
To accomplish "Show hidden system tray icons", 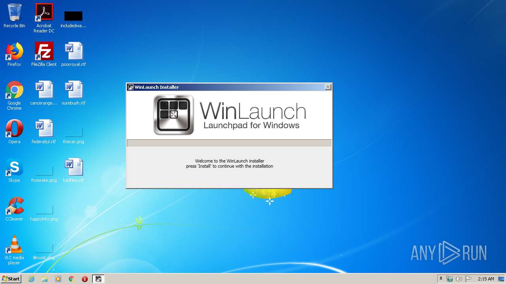I will tap(441, 279).
